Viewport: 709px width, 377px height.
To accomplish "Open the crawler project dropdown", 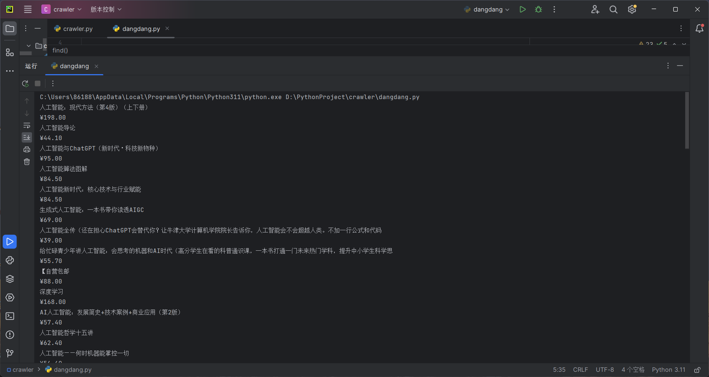I will click(x=62, y=9).
